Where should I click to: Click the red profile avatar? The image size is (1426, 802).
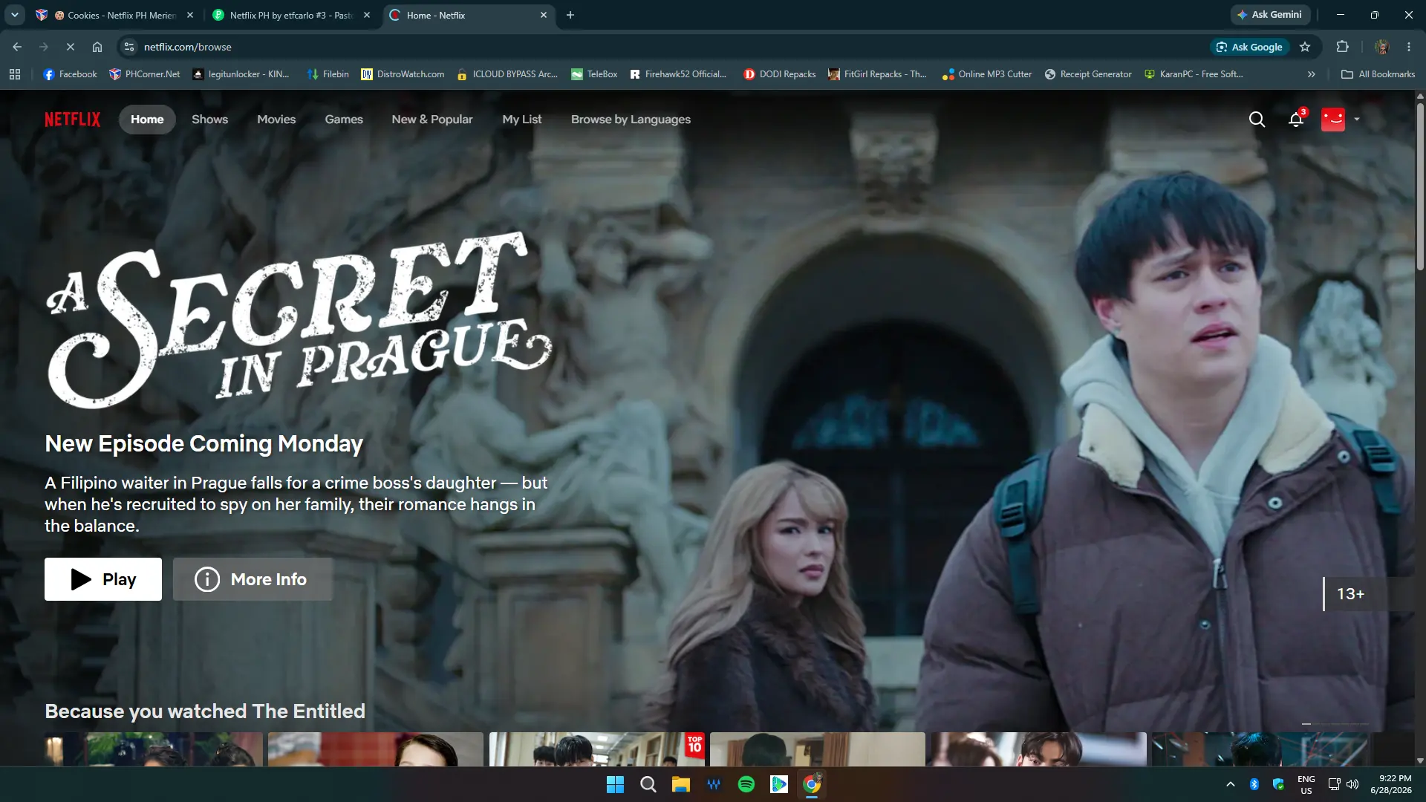1333,120
